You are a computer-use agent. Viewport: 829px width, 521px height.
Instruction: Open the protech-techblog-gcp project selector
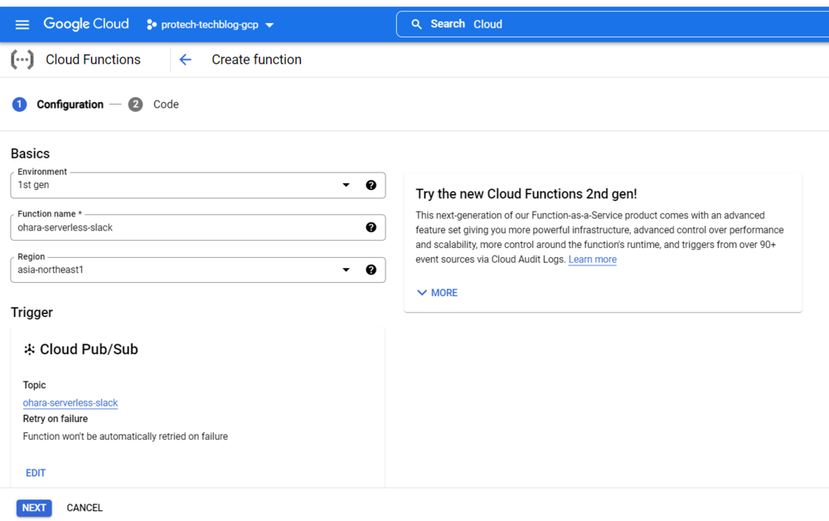pos(210,25)
